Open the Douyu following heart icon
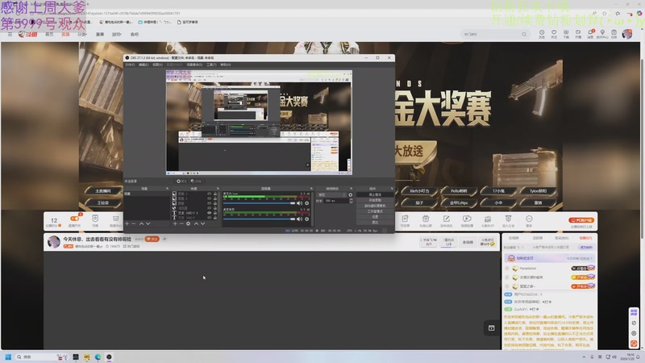 [x=554, y=32]
